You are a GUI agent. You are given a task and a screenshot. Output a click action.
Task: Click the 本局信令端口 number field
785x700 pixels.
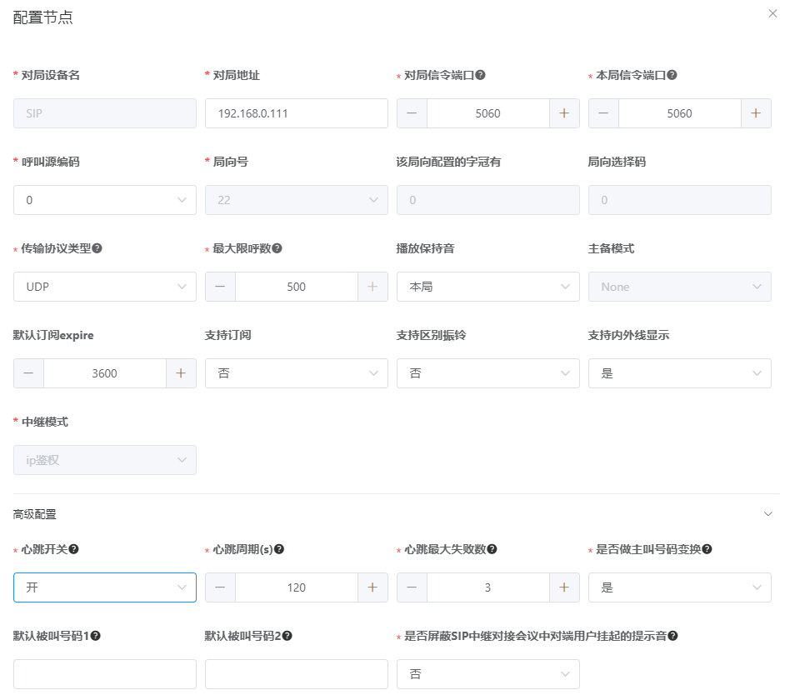point(680,113)
